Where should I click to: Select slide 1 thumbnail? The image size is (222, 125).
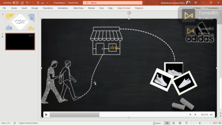pyautogui.click(x=20, y=22)
